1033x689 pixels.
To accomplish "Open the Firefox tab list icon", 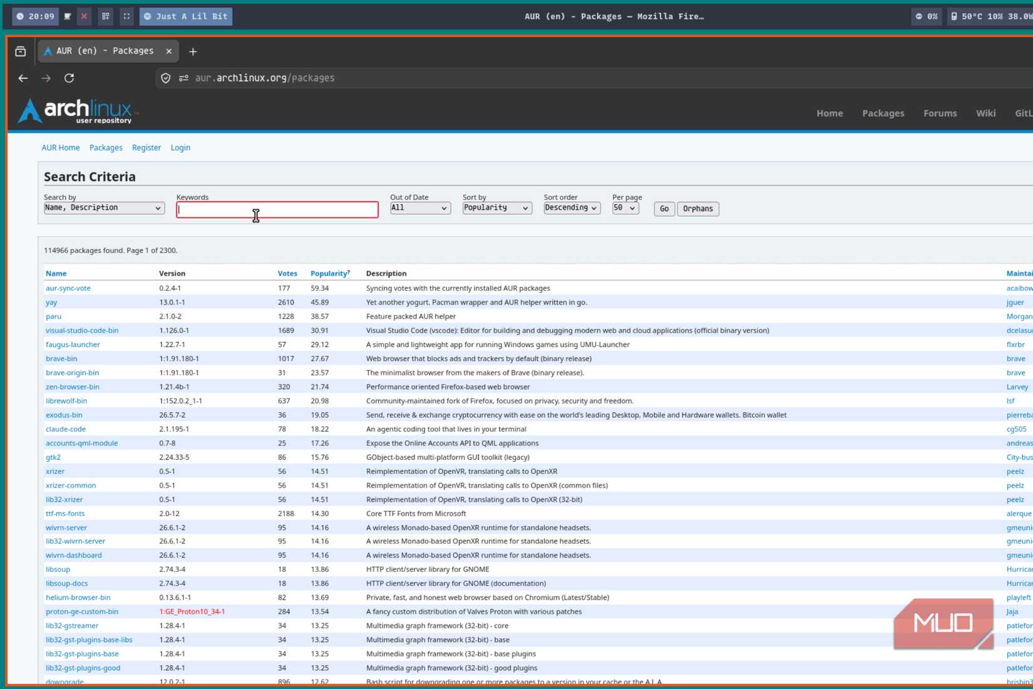I will (21, 51).
